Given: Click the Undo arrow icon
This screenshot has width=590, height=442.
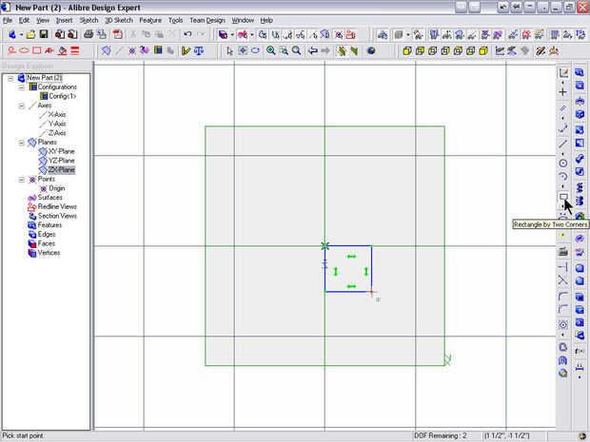Looking at the screenshot, I should click(187, 34).
